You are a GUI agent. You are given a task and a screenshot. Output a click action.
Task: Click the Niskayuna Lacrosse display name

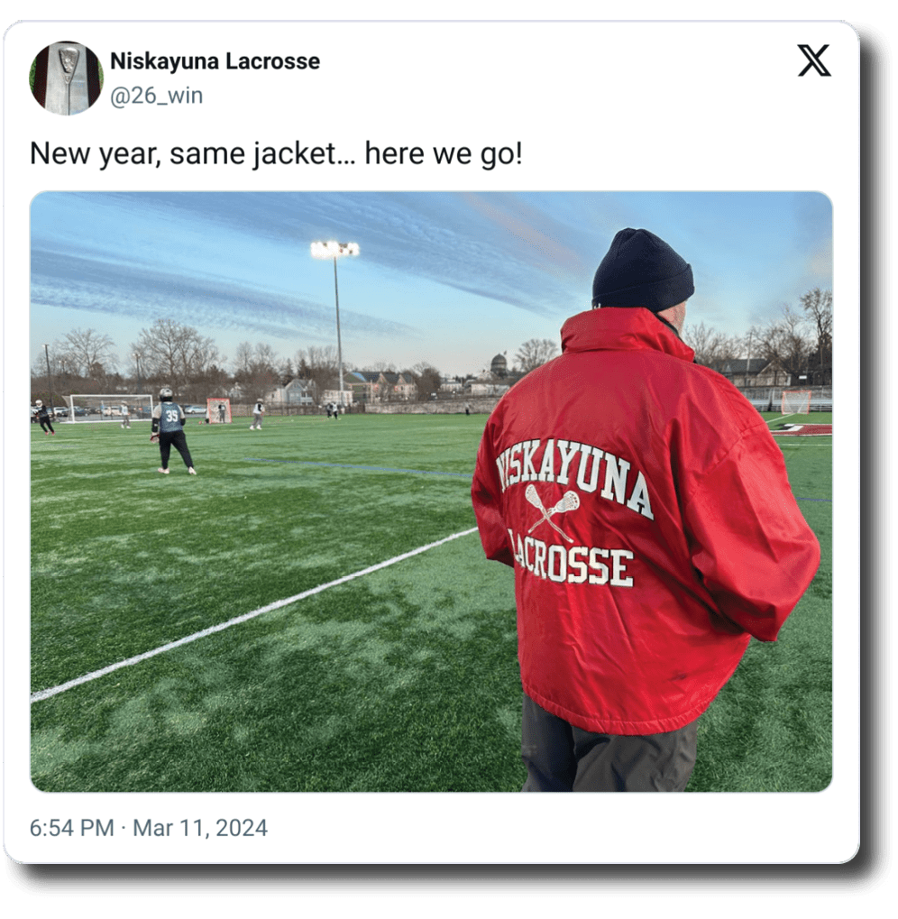pyautogui.click(x=215, y=61)
